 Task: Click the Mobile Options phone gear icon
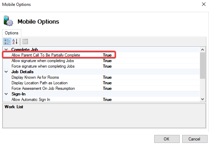(8, 21)
